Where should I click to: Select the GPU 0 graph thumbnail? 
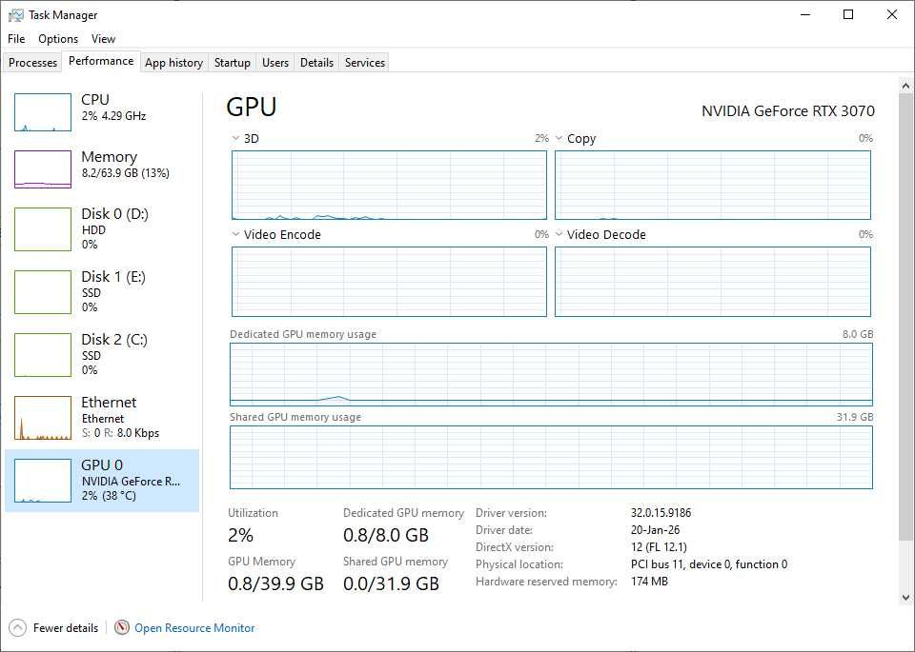coord(43,481)
